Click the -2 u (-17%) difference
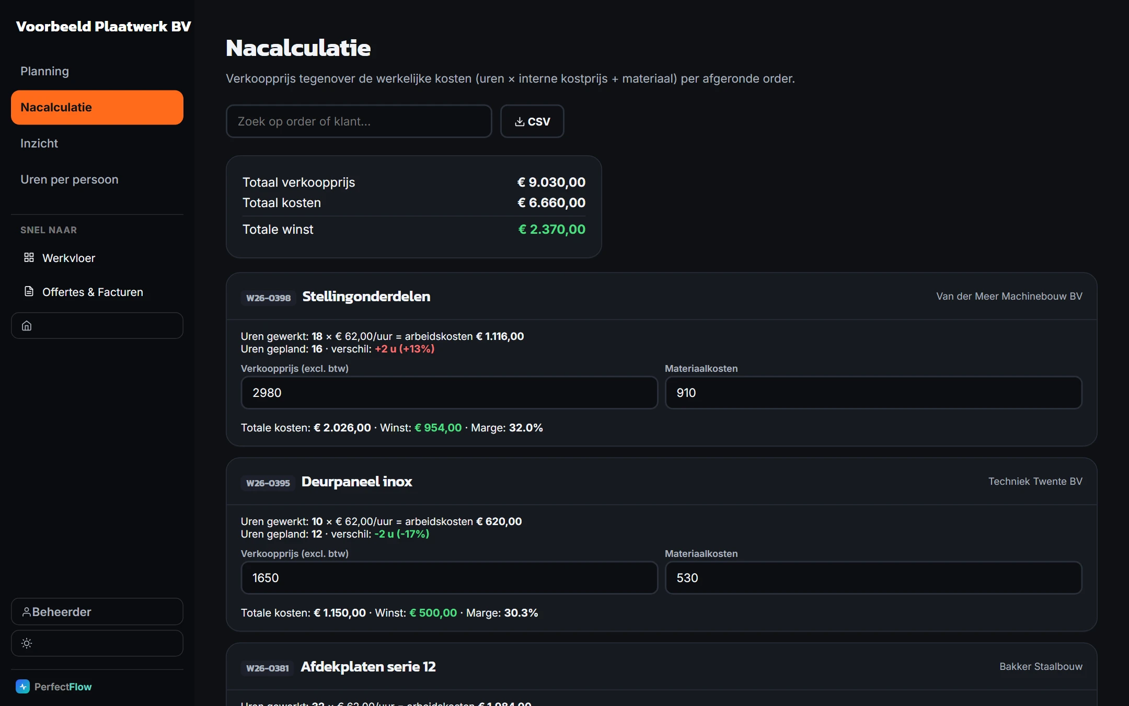This screenshot has width=1129, height=706. point(402,534)
